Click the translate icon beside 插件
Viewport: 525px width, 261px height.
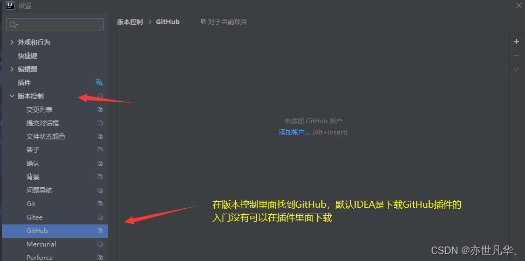(99, 82)
